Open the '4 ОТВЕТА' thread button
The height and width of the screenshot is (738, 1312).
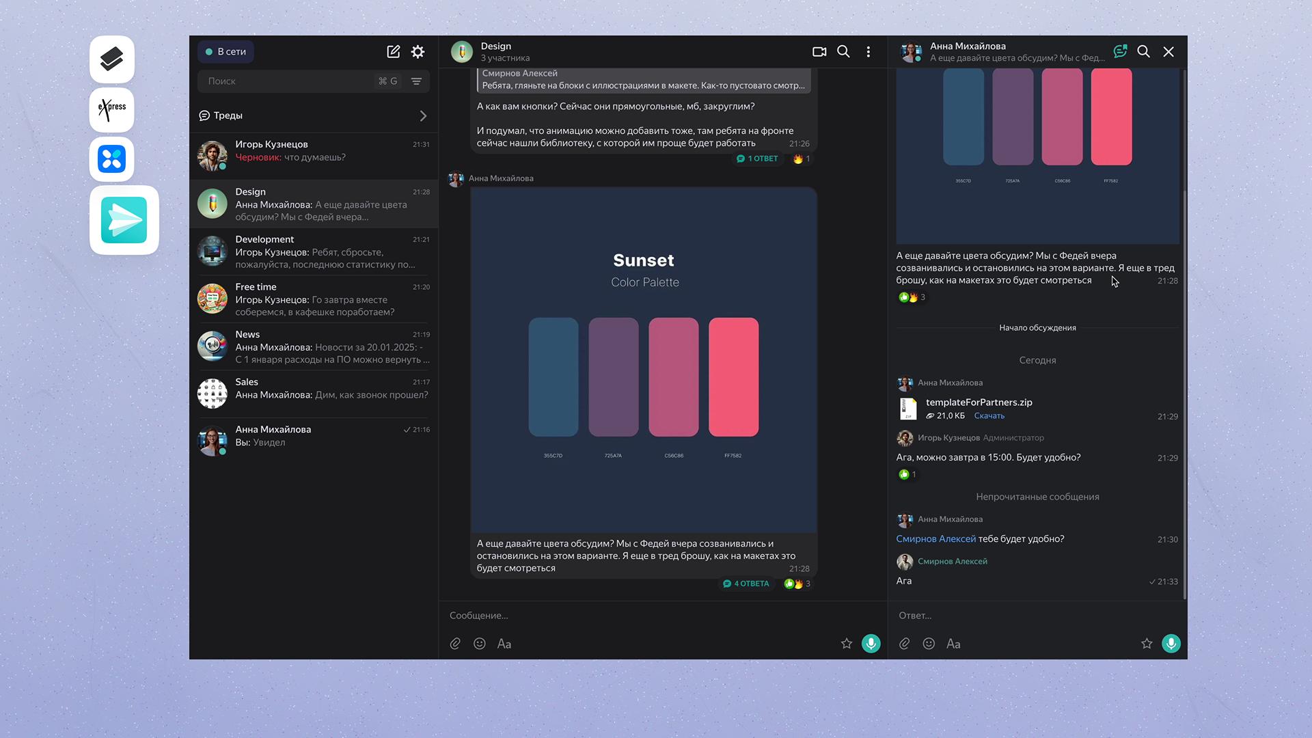746,584
